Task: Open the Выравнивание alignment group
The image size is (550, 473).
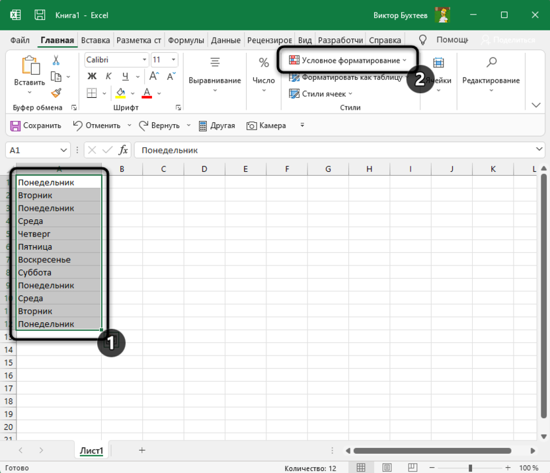Action: [215, 75]
